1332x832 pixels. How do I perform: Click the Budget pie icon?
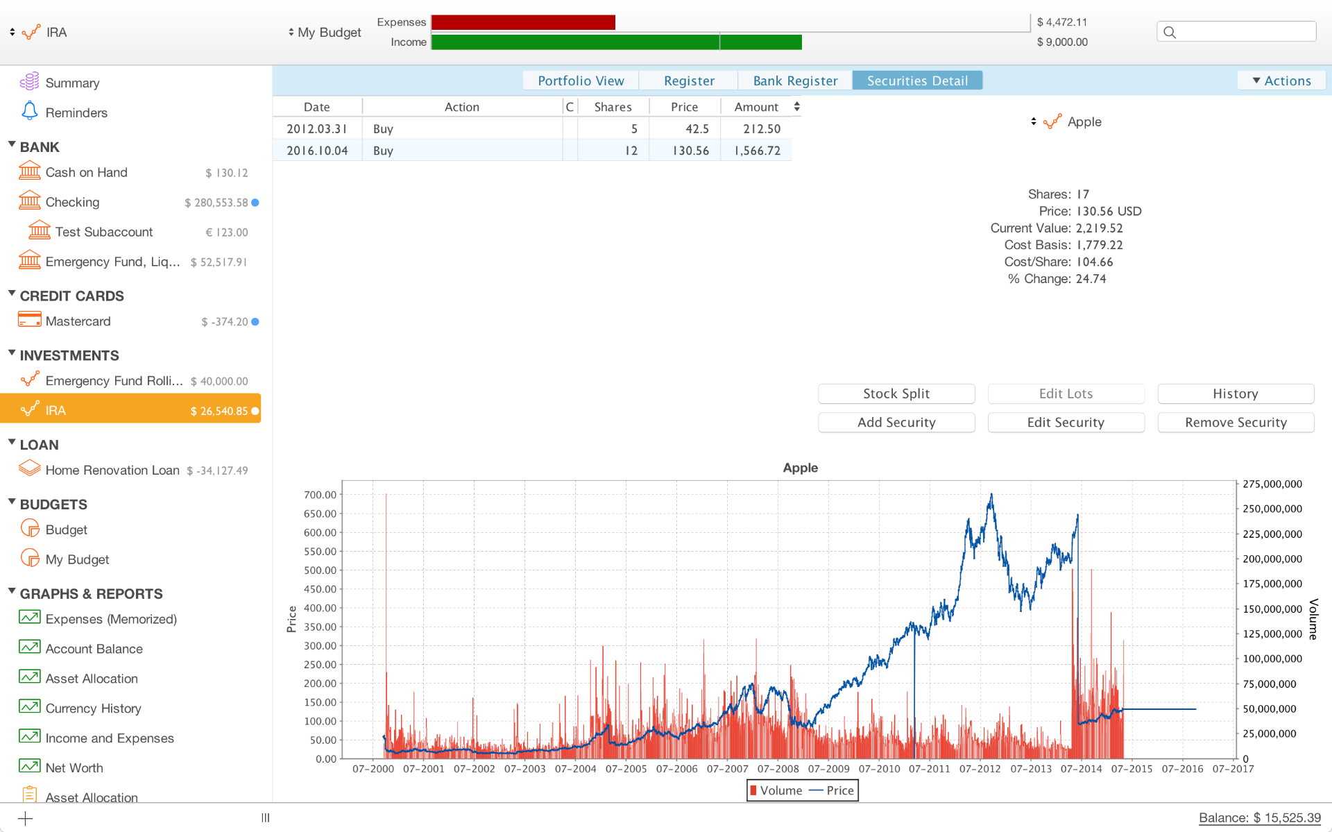coord(30,528)
